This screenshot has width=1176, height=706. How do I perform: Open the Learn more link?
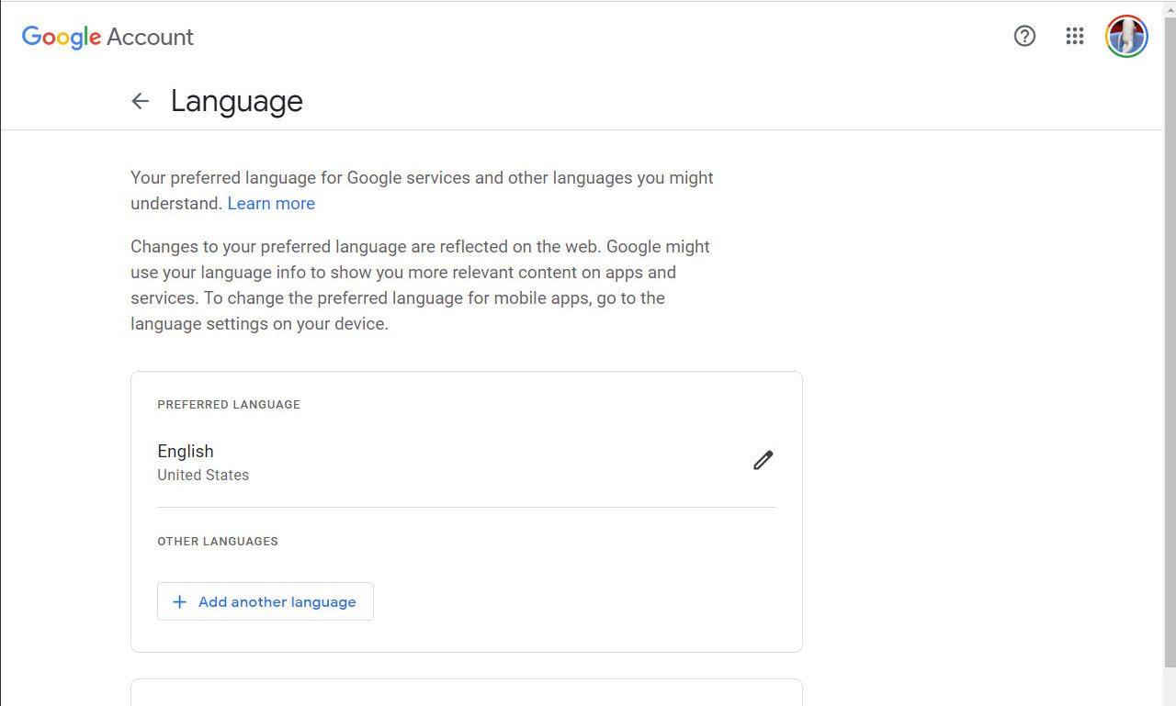click(271, 204)
